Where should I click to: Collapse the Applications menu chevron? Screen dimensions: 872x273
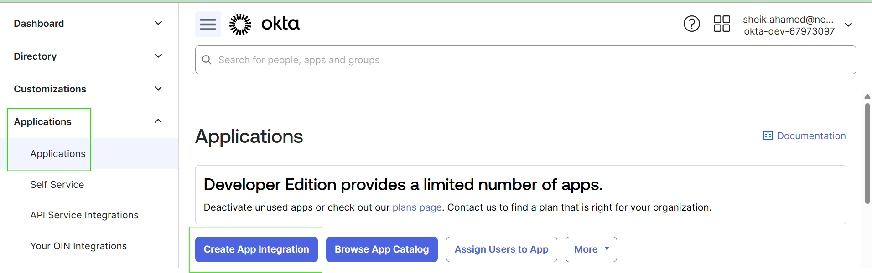[158, 121]
